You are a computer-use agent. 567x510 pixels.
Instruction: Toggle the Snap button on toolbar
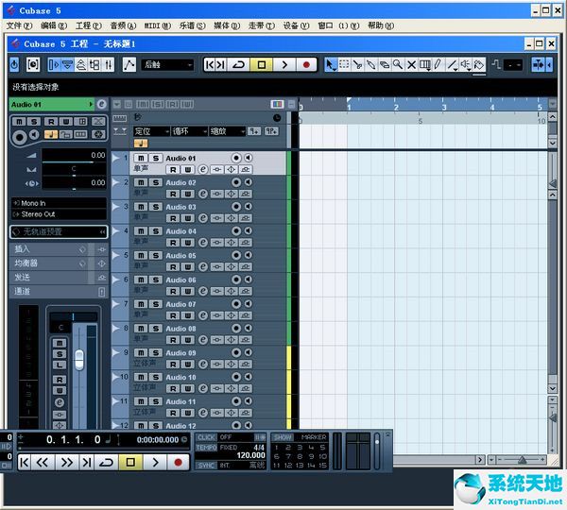pos(538,65)
